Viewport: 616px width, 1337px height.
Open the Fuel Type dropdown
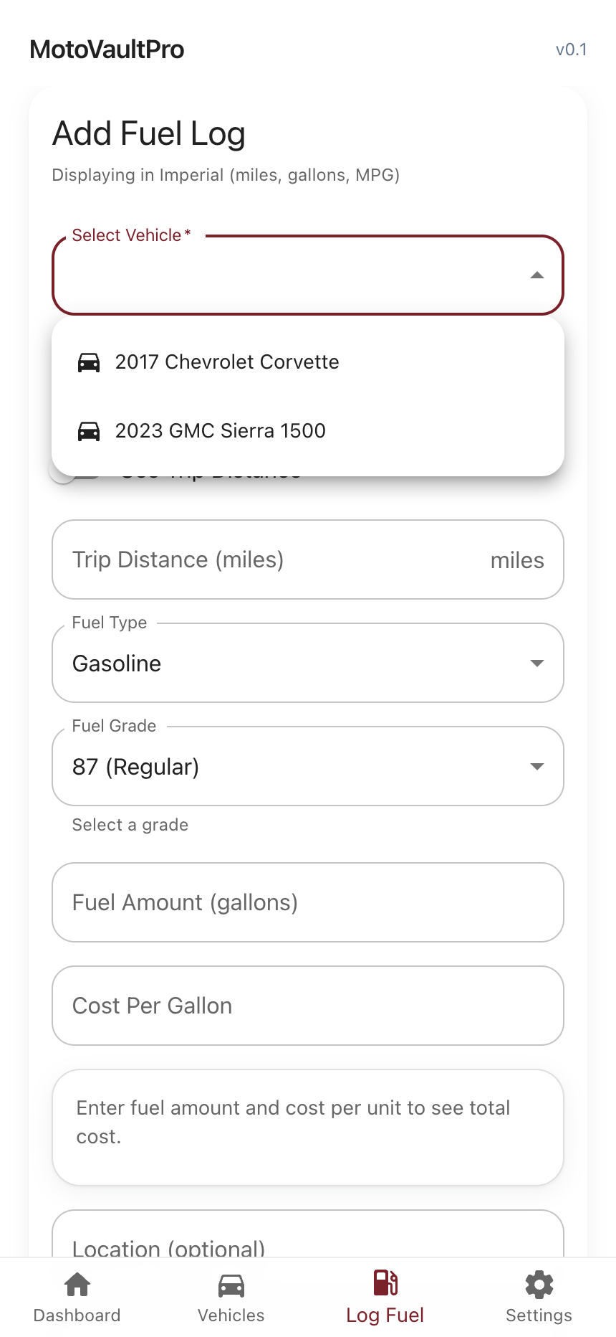point(308,663)
